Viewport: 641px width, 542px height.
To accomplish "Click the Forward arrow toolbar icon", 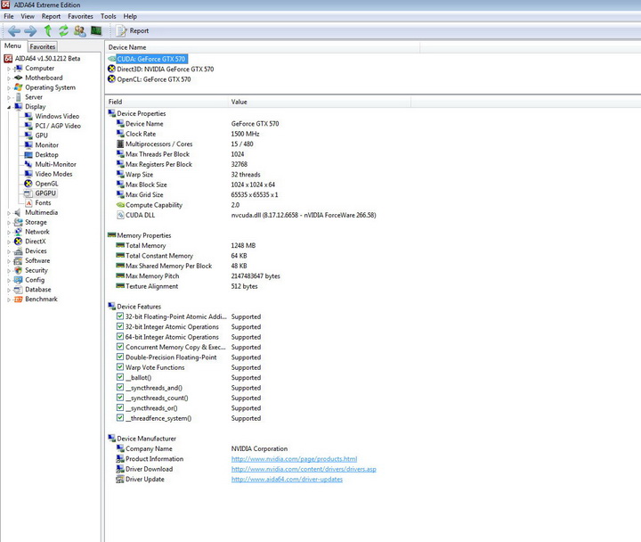I will 30,30.
